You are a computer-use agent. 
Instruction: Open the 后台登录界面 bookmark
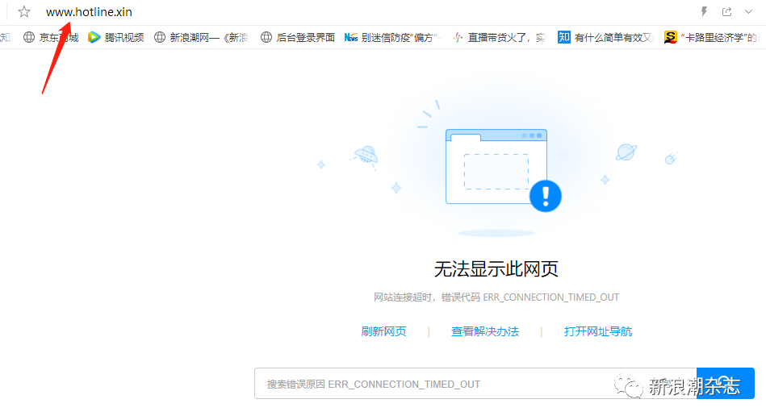pos(298,38)
